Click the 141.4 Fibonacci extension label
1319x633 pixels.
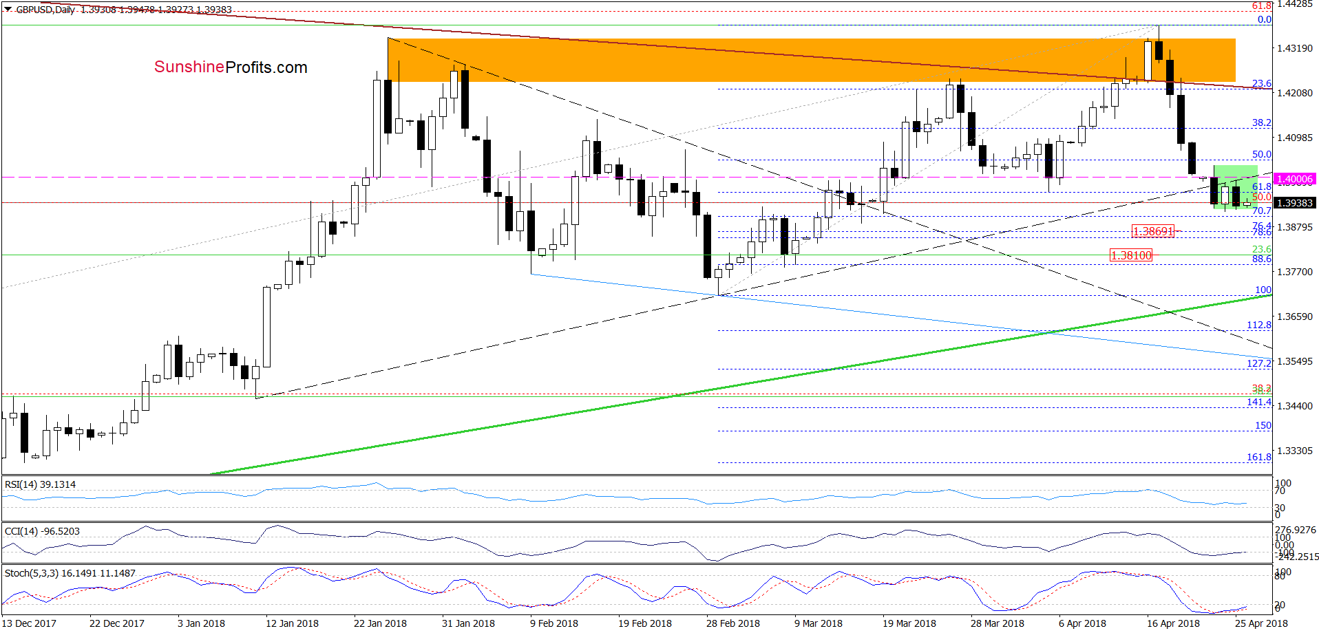pos(1259,402)
